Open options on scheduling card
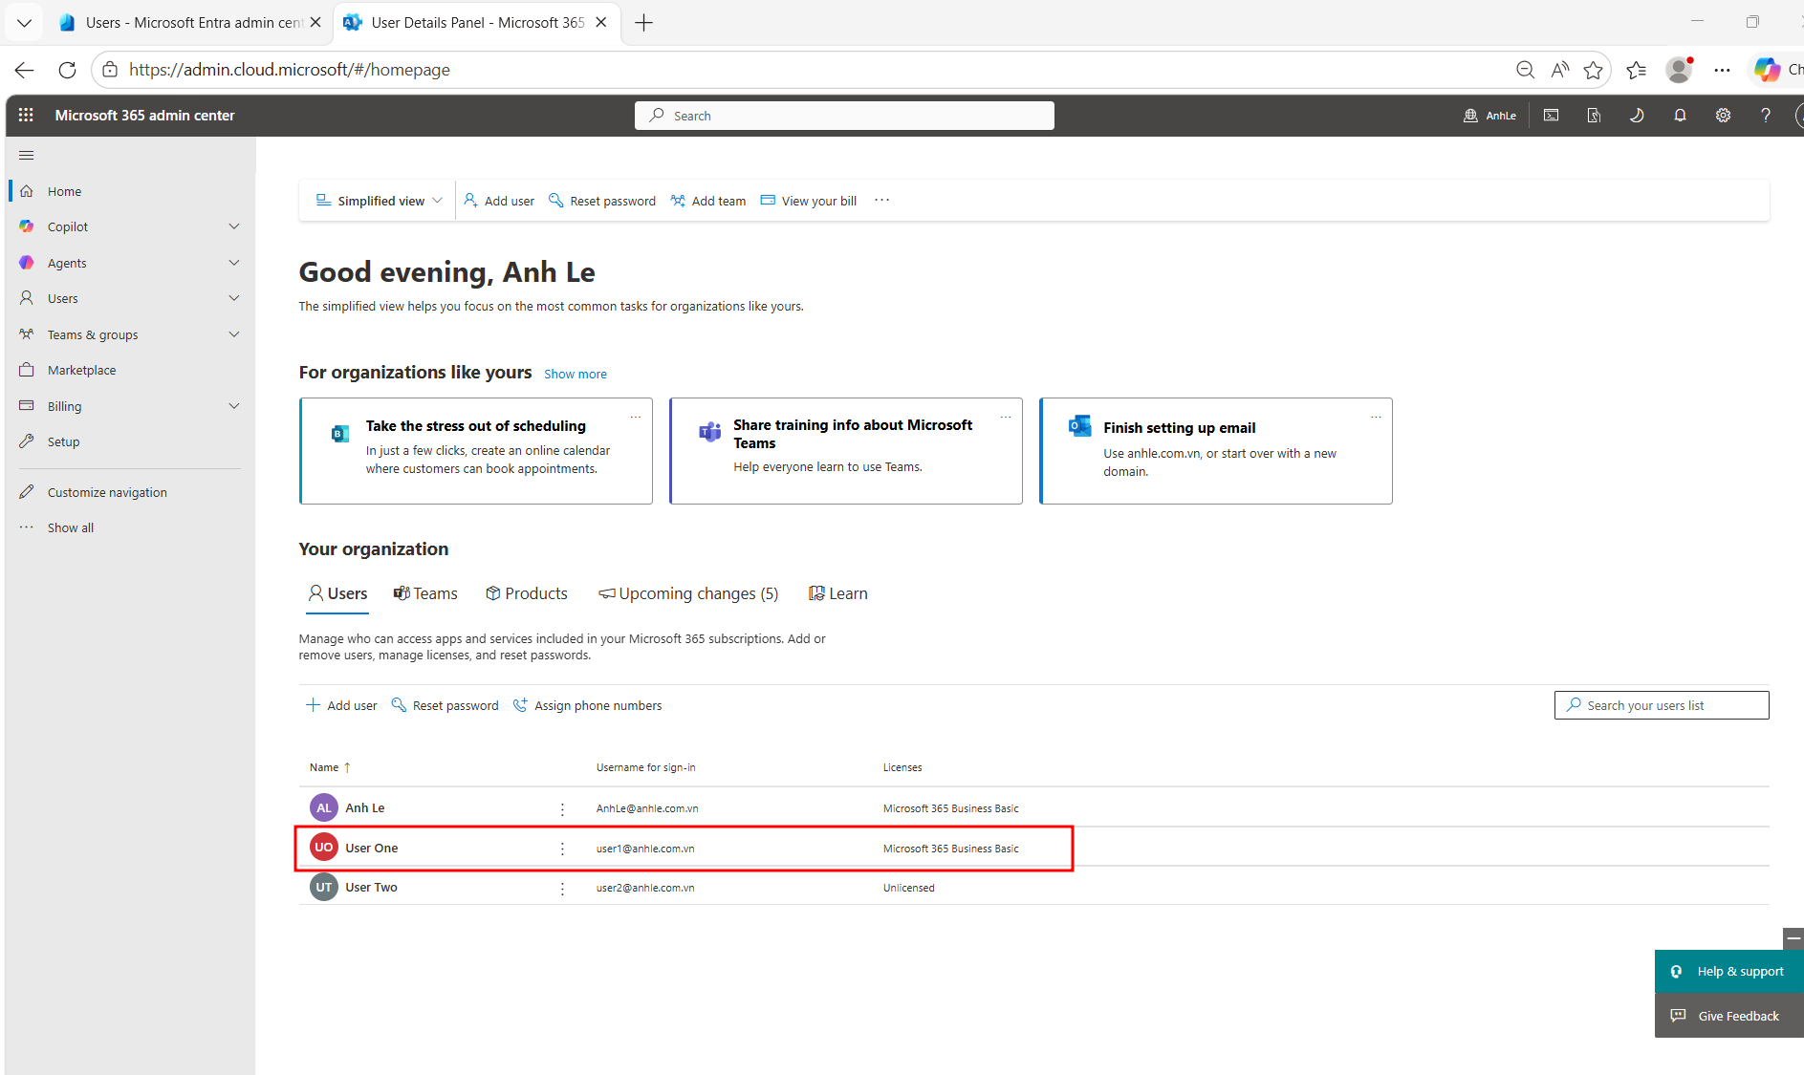The height and width of the screenshot is (1075, 1804). [x=635, y=417]
